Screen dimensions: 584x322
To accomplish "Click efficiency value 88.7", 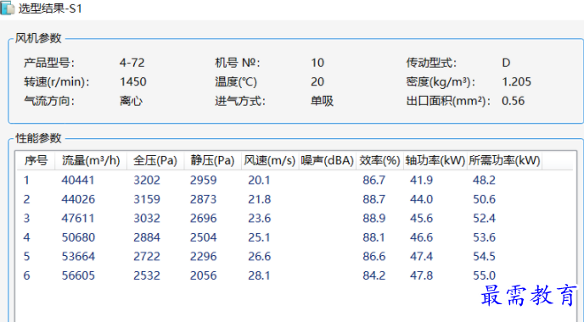I will pos(374,199).
